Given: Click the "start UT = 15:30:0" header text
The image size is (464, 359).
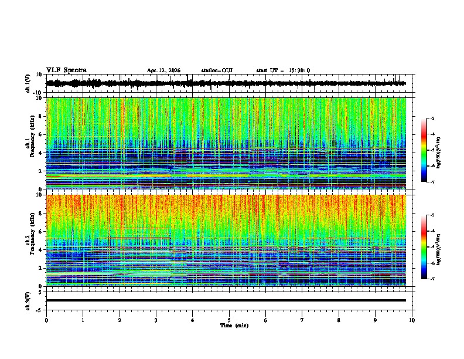Looking at the screenshot, I should point(283,70).
